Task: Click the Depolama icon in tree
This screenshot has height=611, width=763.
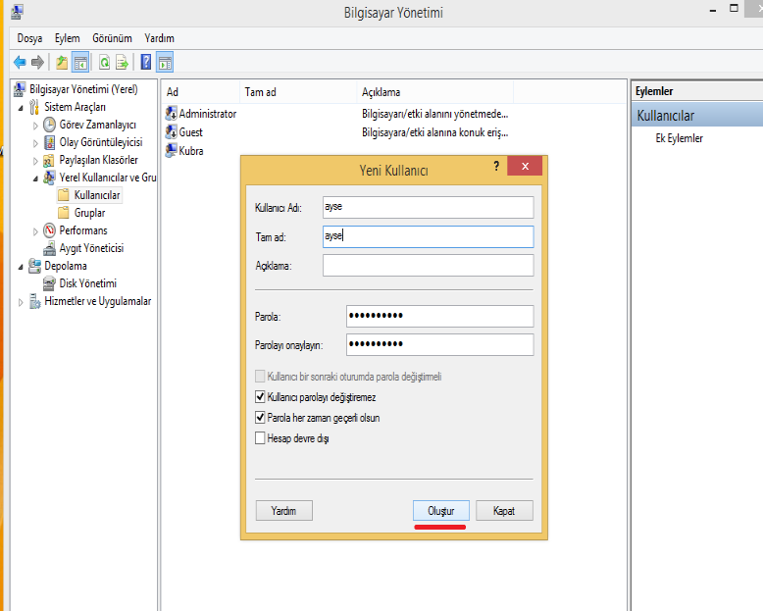Action: coord(34,266)
